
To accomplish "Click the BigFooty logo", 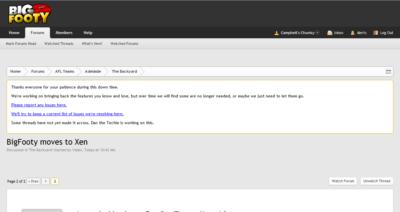I will [x=29, y=14].
